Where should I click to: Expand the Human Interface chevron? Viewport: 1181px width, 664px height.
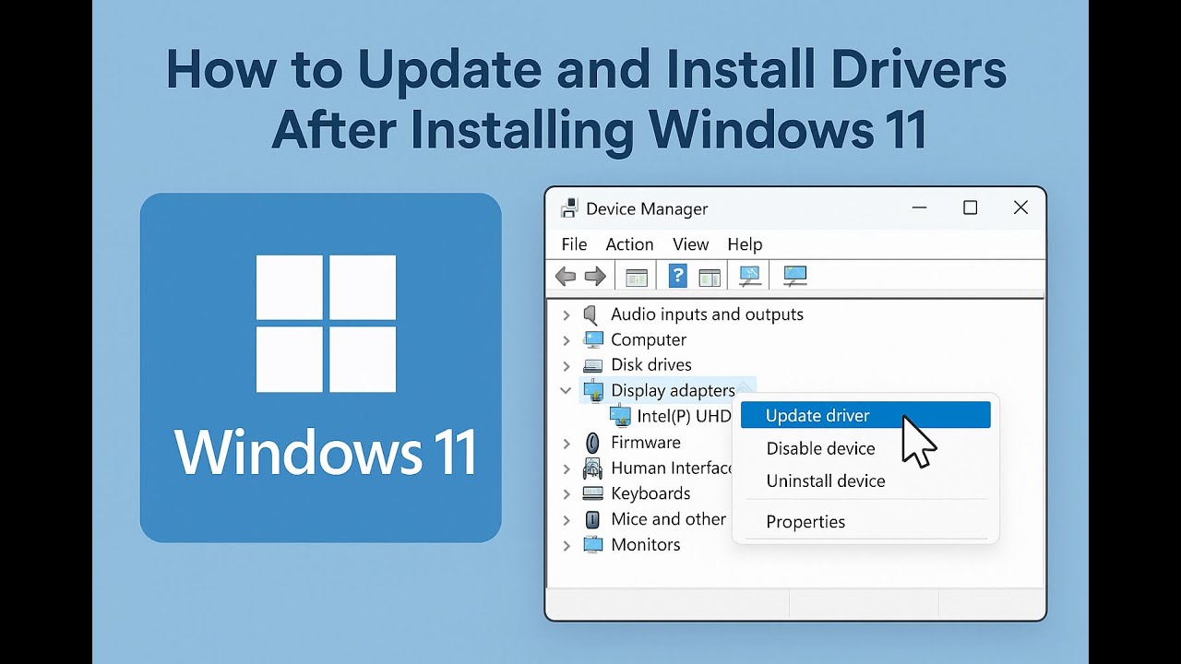point(567,468)
